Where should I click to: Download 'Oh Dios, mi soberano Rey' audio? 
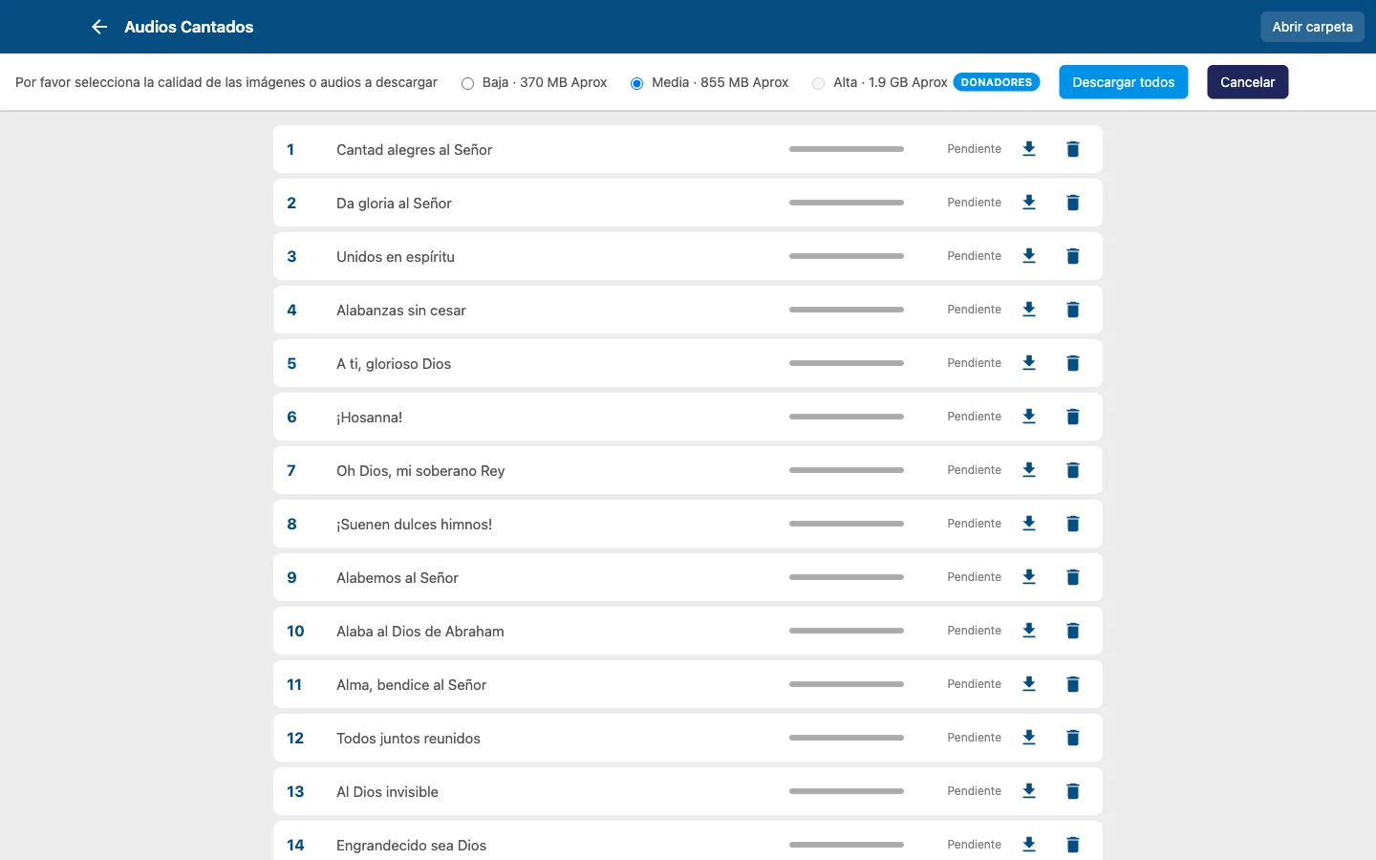(x=1029, y=470)
